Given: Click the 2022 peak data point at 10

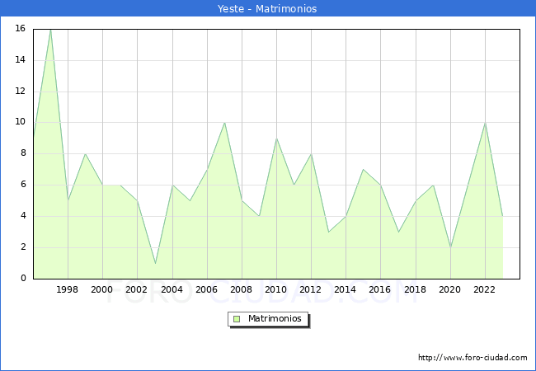Looking at the screenshot, I should pos(485,123).
